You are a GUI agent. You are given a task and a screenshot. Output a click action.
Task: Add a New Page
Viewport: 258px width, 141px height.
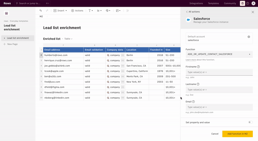click(x=11, y=44)
